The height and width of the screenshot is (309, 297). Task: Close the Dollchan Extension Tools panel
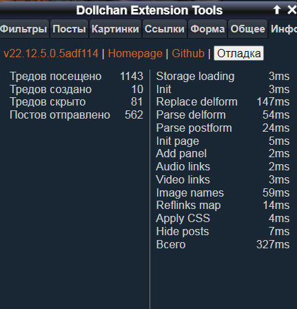point(291,10)
